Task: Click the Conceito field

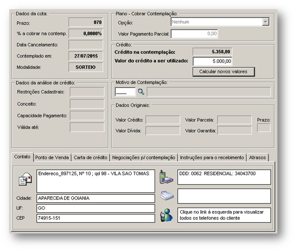Action: [87, 104]
